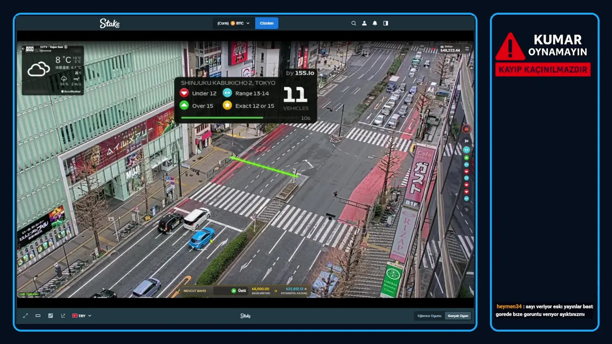Select the yellow Exact 12 or 15 icon
The width and height of the screenshot is (612, 344).
click(x=227, y=106)
